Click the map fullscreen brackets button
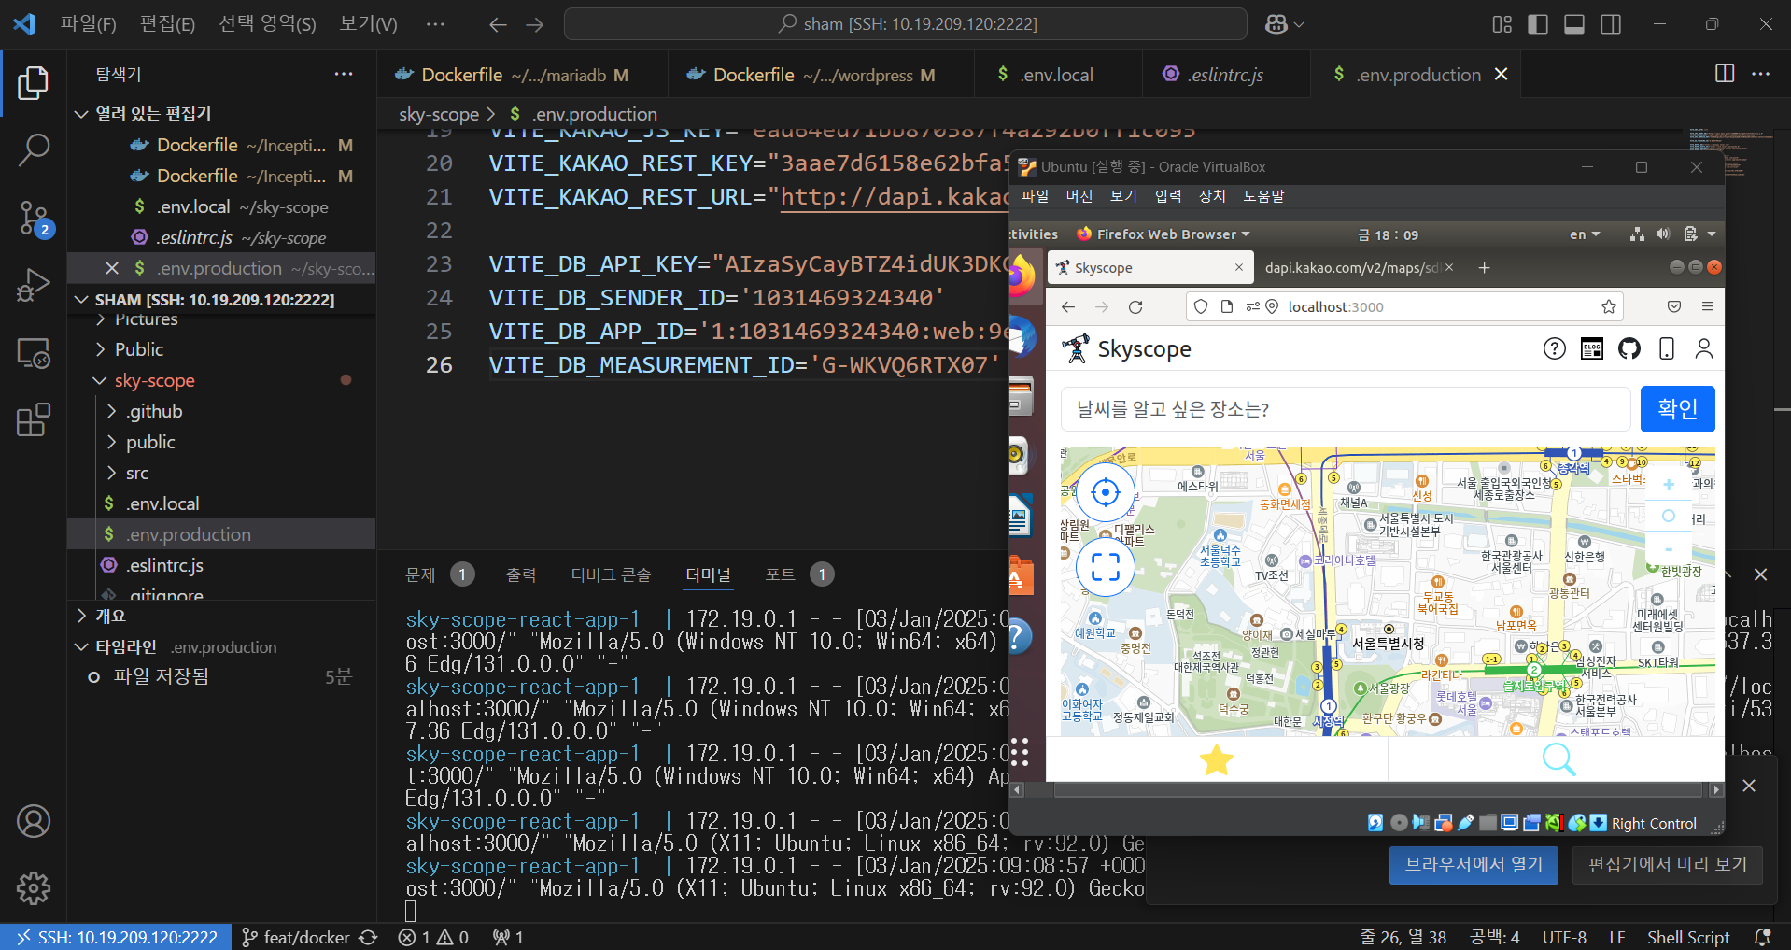Screen dimensions: 1791x950 click(x=1106, y=567)
